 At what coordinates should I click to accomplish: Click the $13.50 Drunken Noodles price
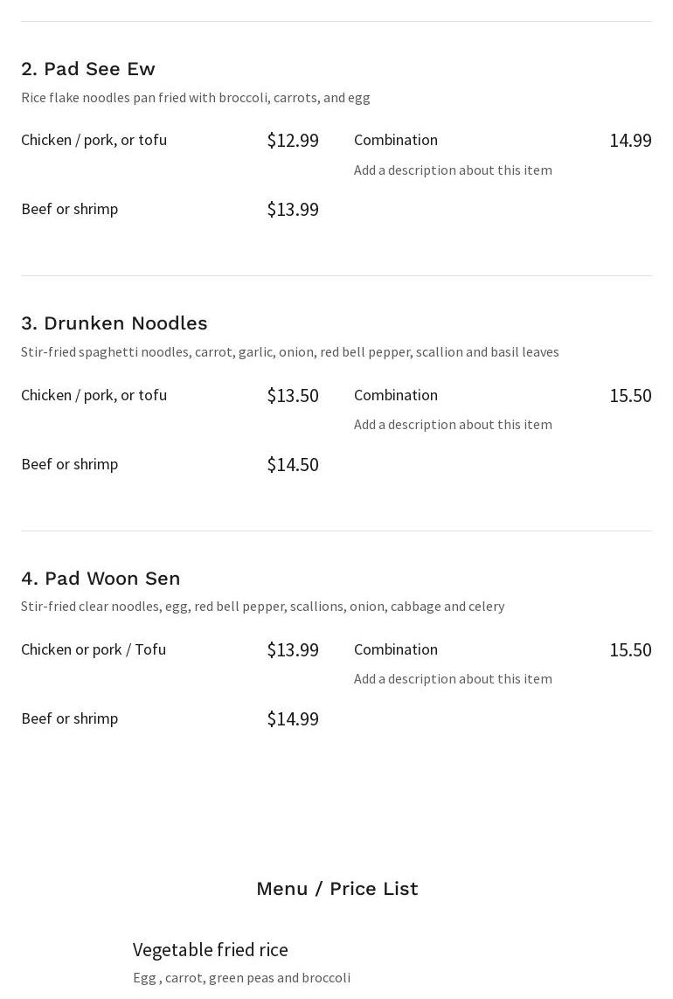point(293,395)
